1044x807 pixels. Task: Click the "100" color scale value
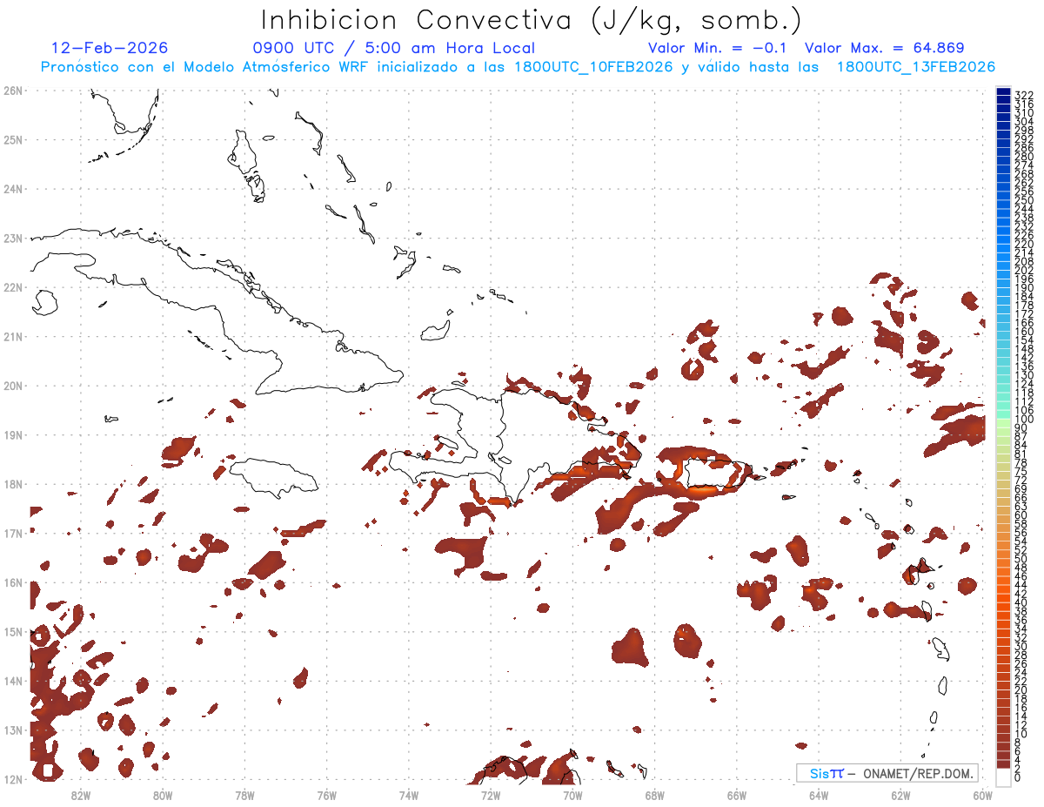(1024, 420)
